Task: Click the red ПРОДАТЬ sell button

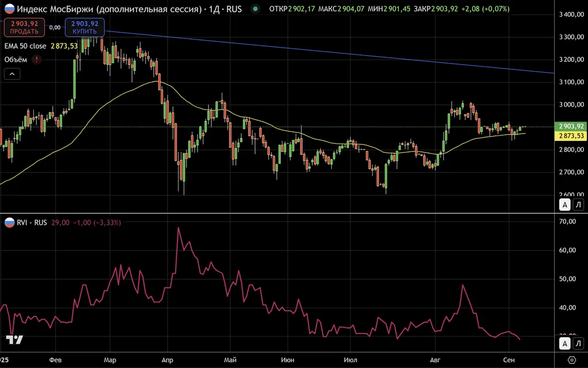Action: tap(24, 28)
